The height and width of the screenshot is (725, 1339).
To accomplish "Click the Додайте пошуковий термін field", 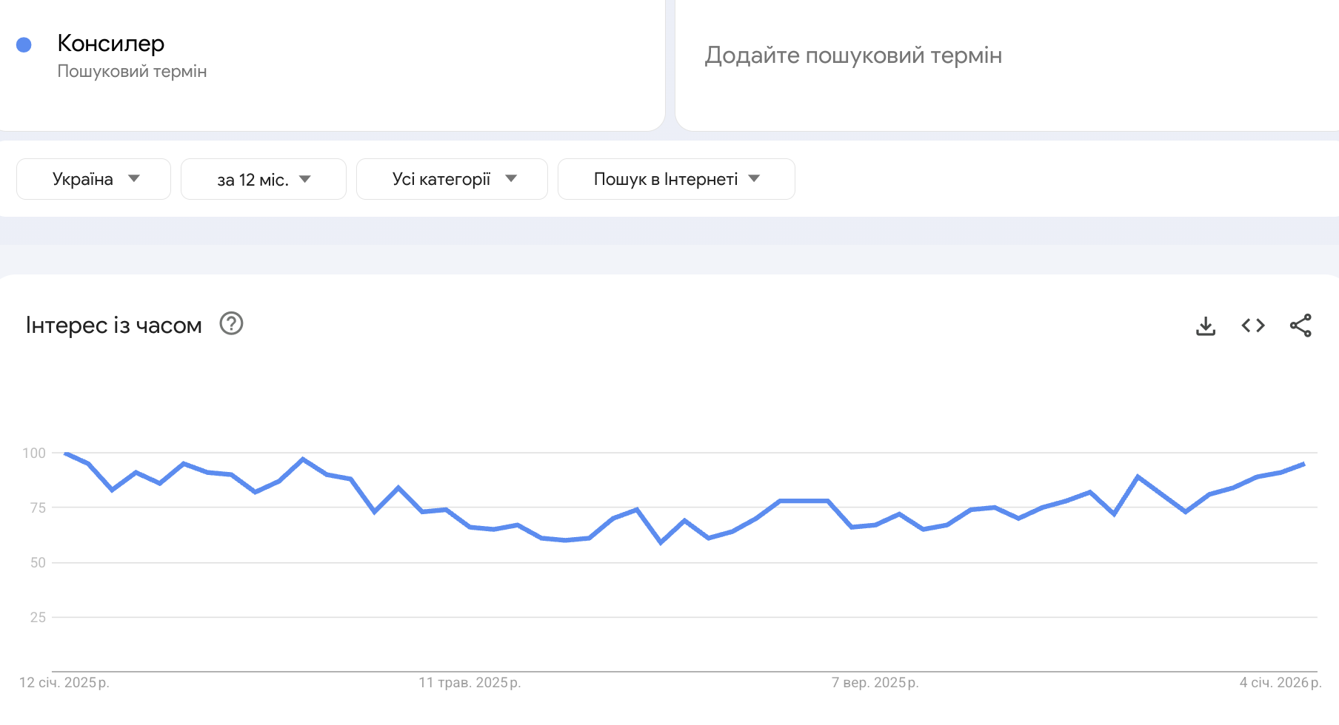I will [855, 55].
